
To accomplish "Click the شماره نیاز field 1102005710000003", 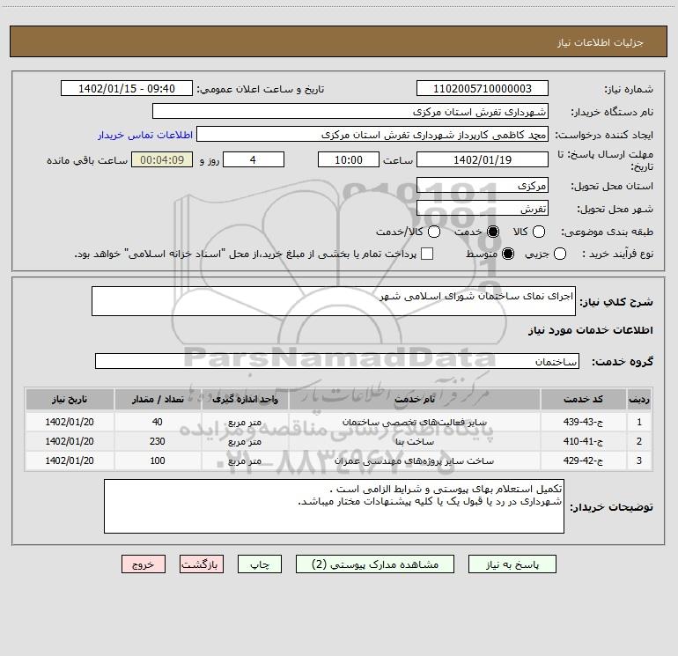I will 483,88.
